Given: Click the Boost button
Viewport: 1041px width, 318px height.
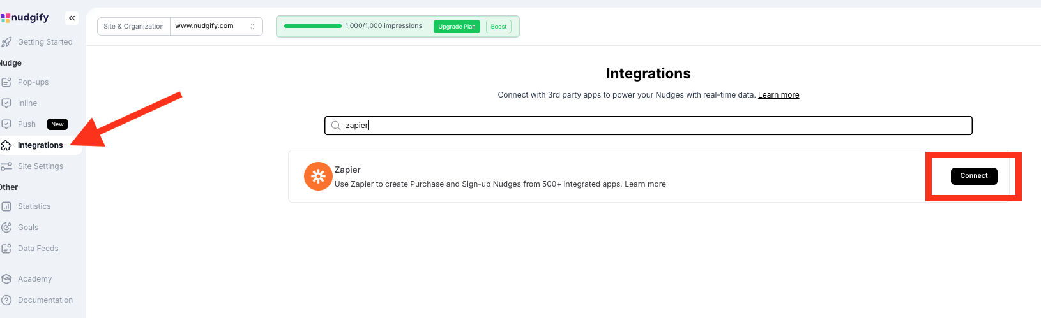Looking at the screenshot, I should [499, 27].
